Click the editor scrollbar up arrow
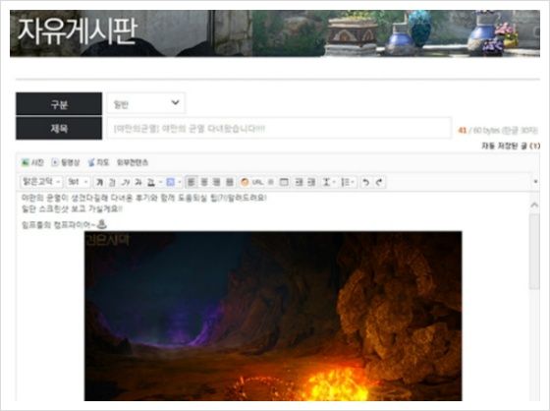The width and height of the screenshot is (550, 411). tap(534, 205)
